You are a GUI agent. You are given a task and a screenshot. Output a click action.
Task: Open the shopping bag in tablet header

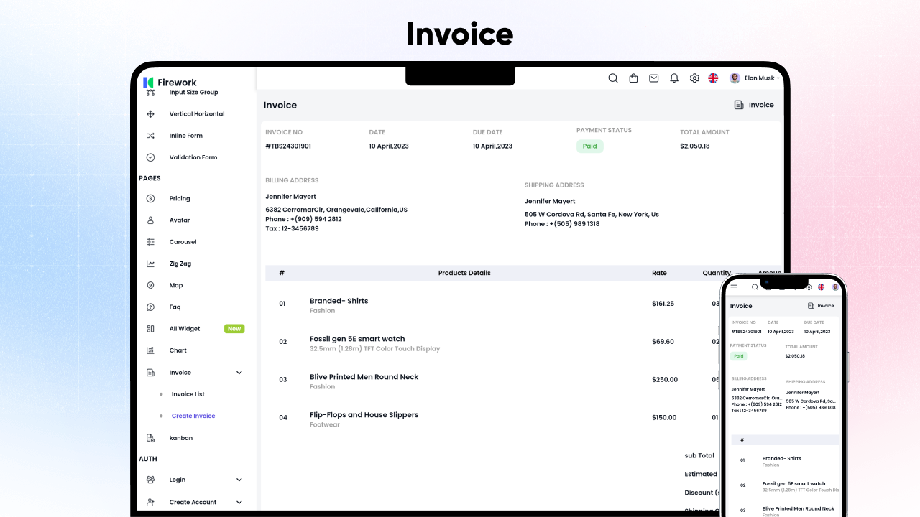click(x=633, y=78)
